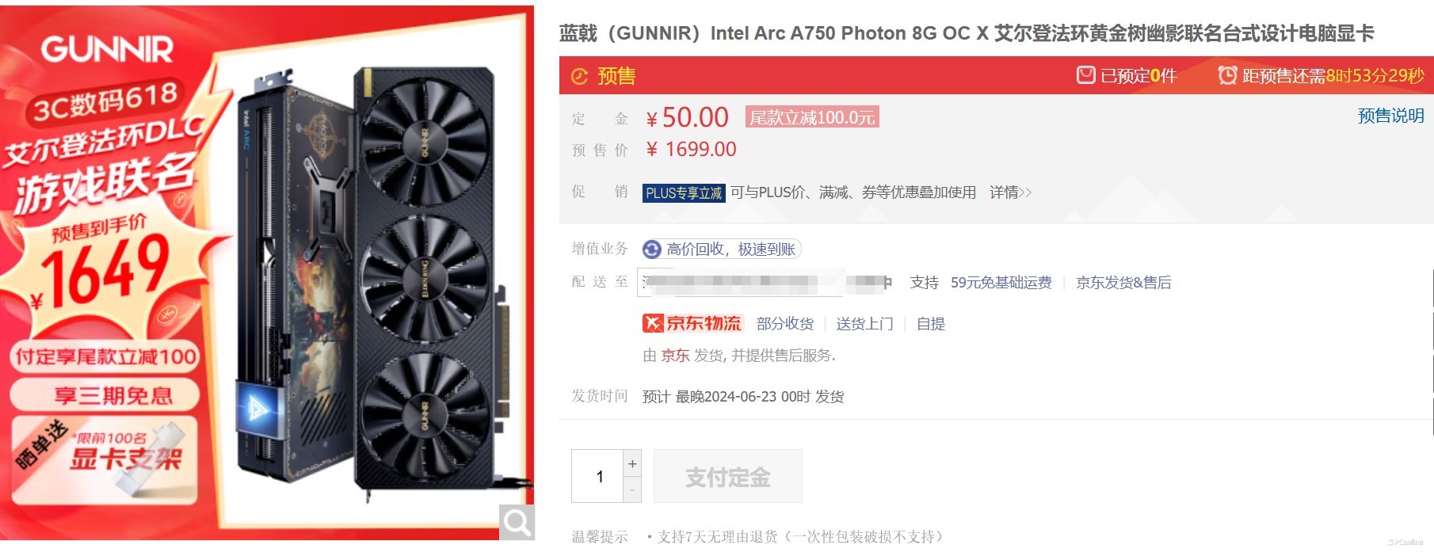
Task: Click the 尾款立减100.0元 discount tag
Action: tap(812, 117)
